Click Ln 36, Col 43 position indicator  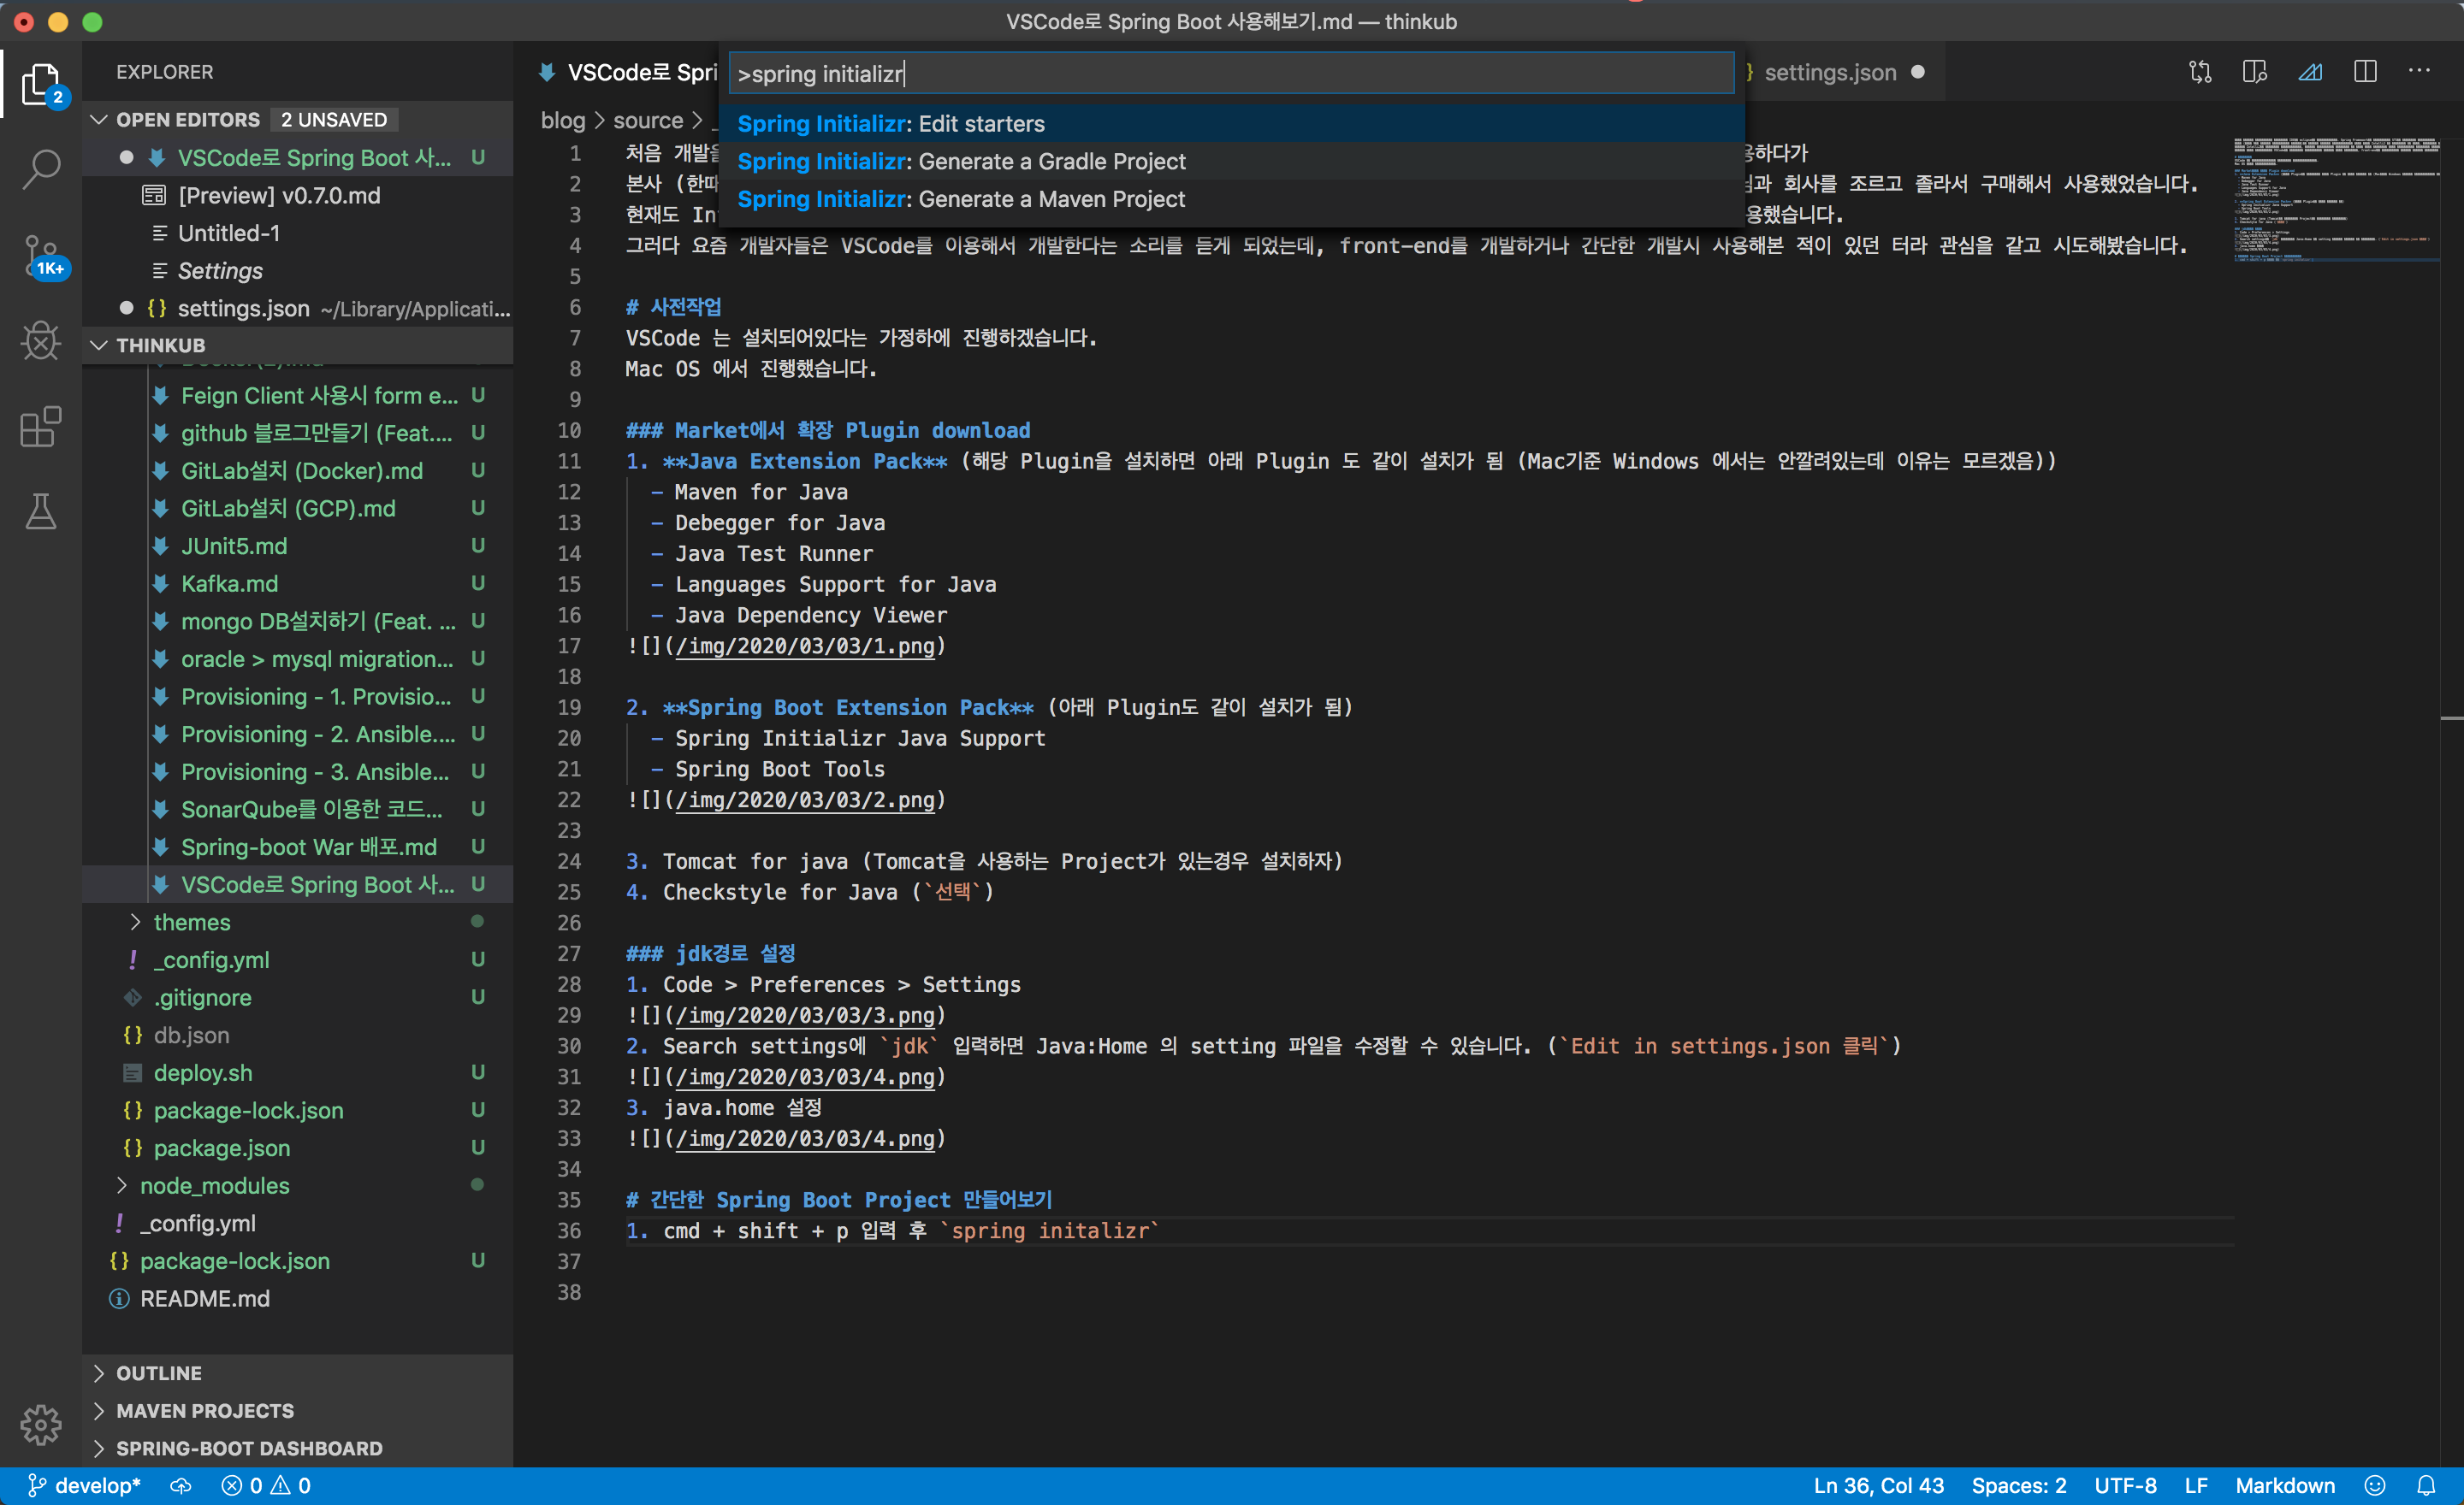(x=1878, y=1486)
